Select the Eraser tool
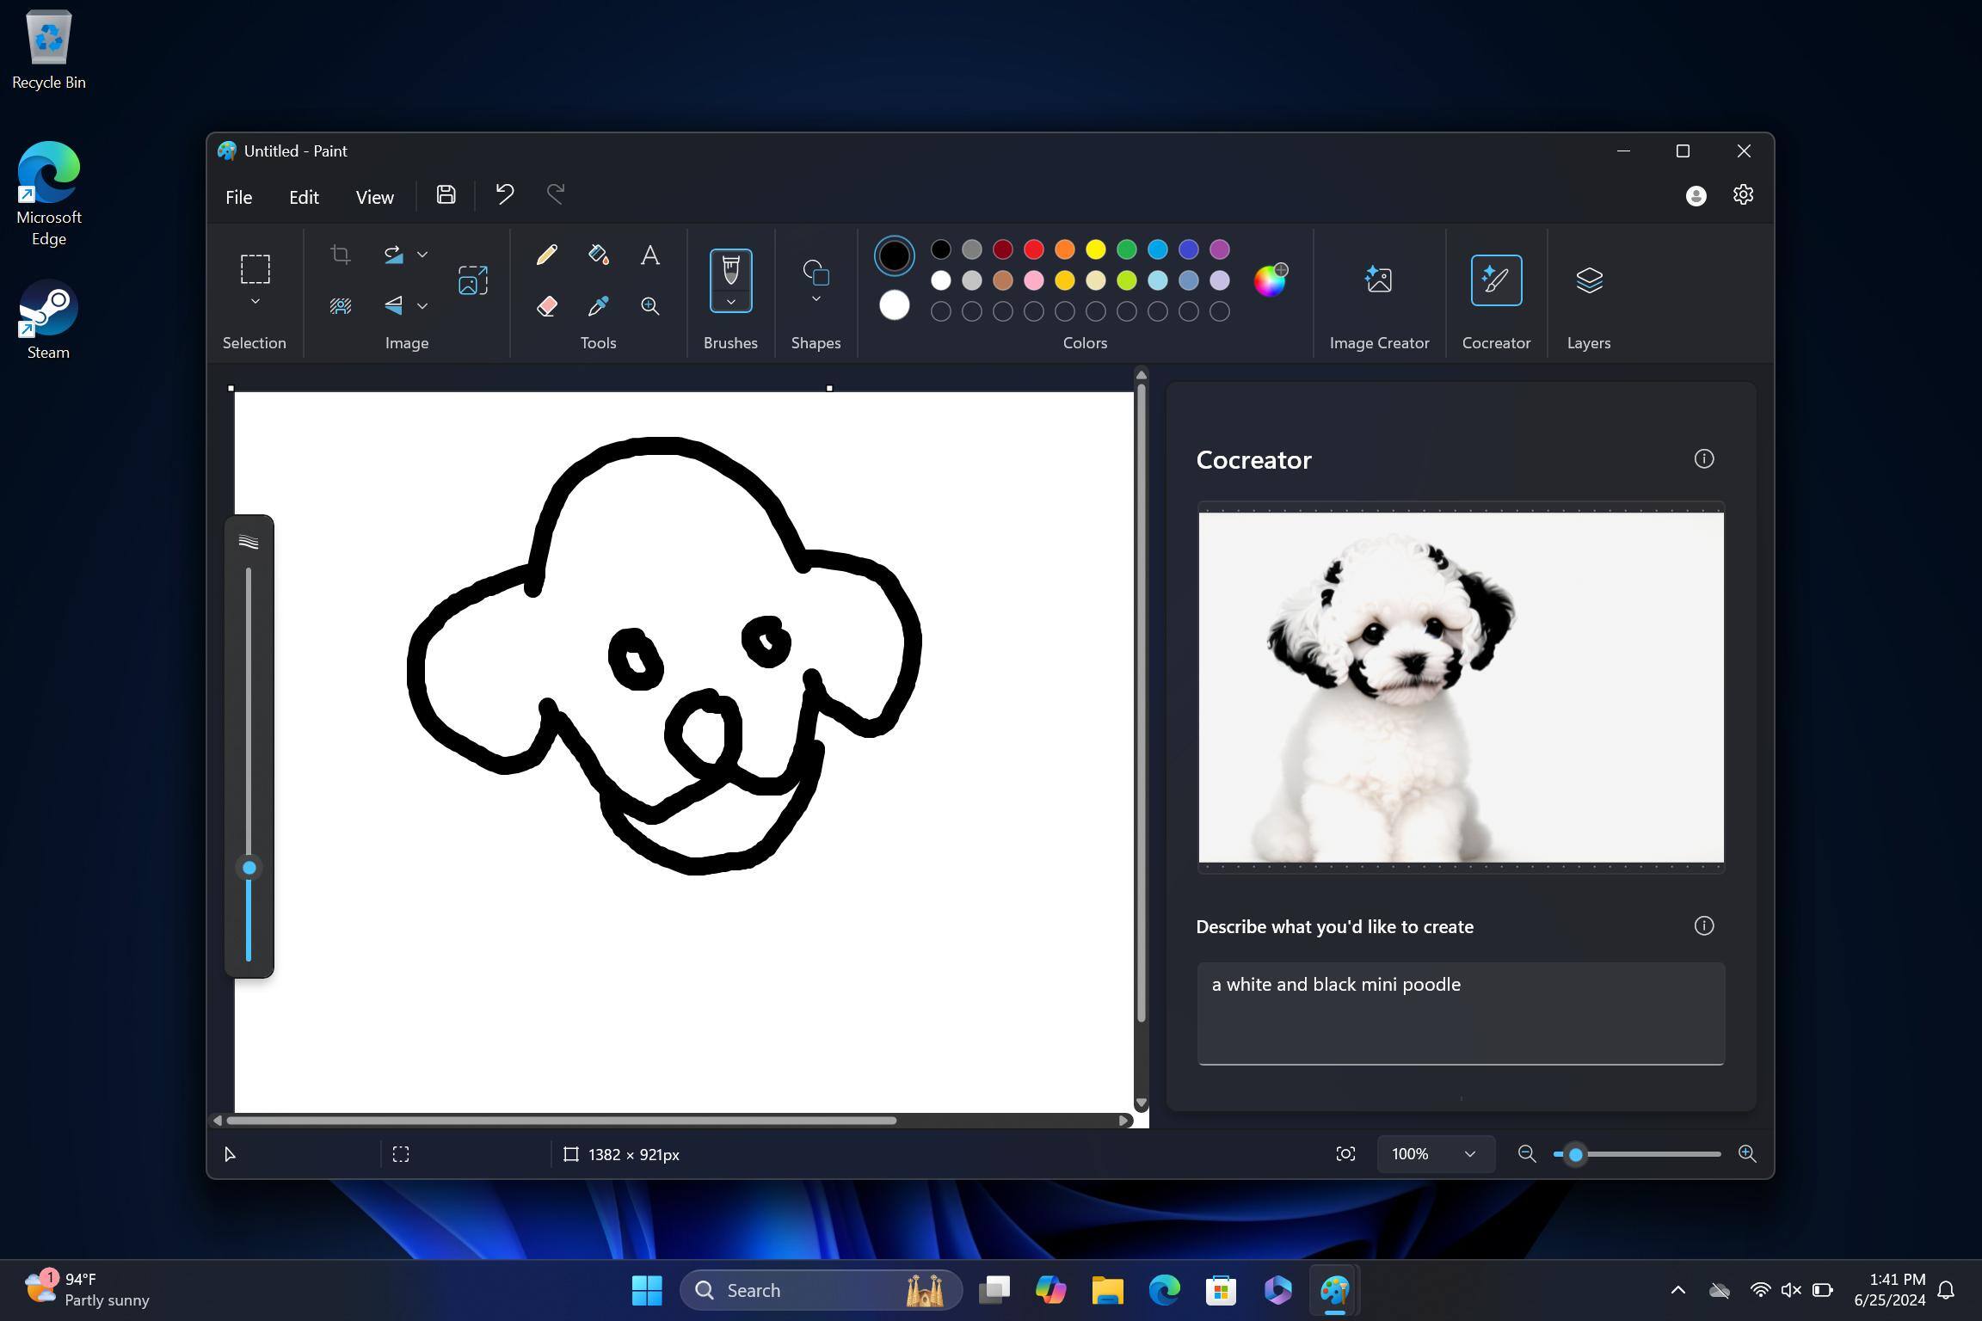 point(546,306)
